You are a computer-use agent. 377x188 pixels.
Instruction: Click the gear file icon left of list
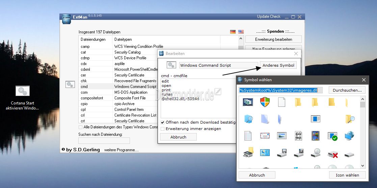tap(70, 84)
